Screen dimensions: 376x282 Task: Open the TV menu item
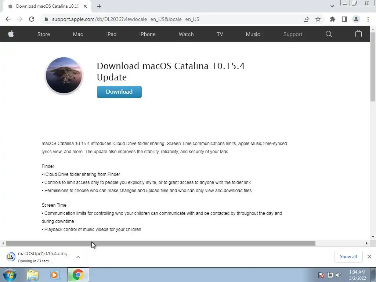[x=220, y=34]
